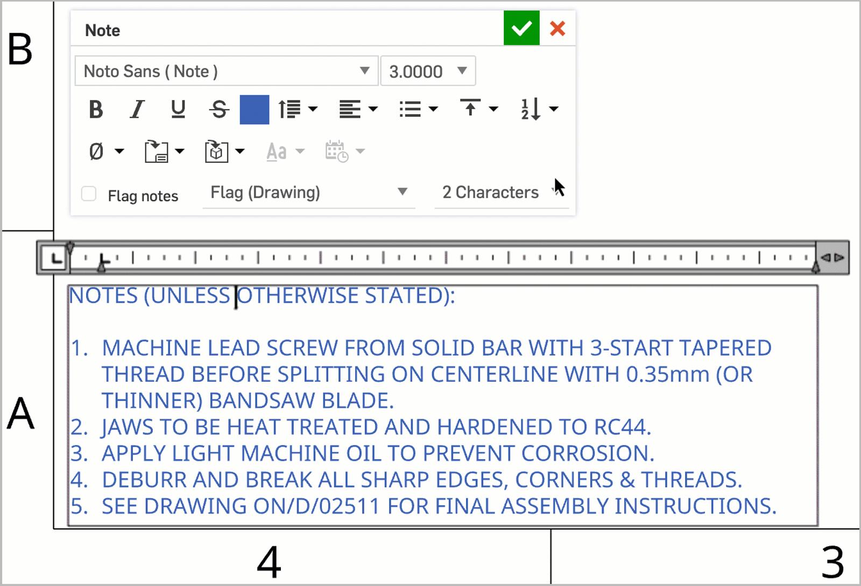Viewport: 861px width, 586px height.
Task: Expand the Flag (Drawing) dropdown
Action: click(308, 192)
